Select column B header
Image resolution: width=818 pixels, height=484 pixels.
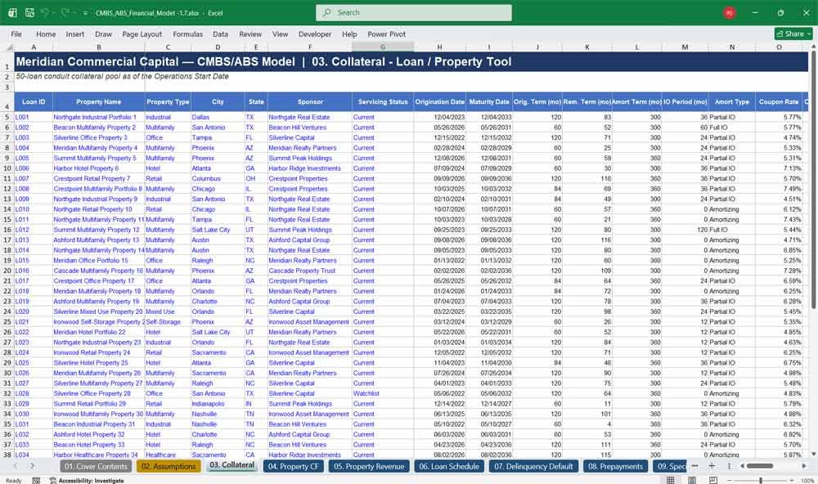point(99,47)
